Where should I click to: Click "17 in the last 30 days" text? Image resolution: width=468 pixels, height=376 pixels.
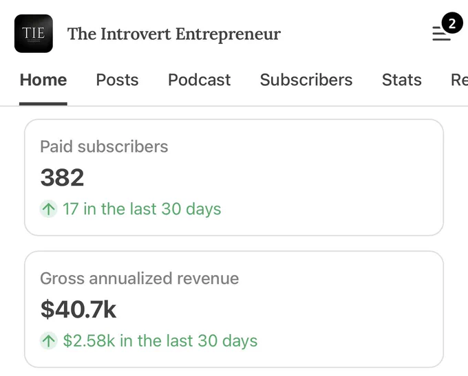[142, 209]
